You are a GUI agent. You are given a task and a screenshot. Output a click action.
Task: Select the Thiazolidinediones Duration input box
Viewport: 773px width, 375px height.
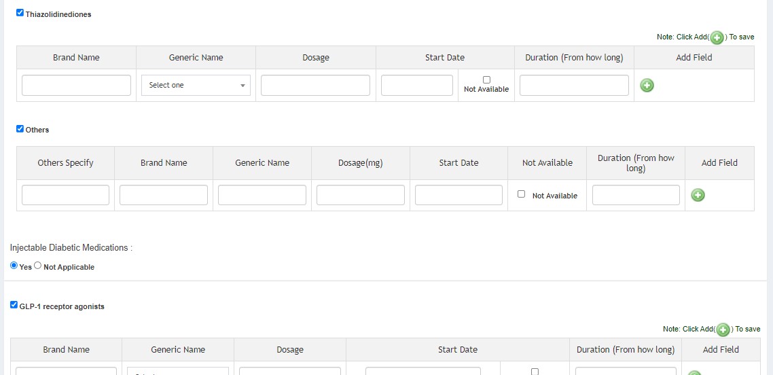pos(574,86)
